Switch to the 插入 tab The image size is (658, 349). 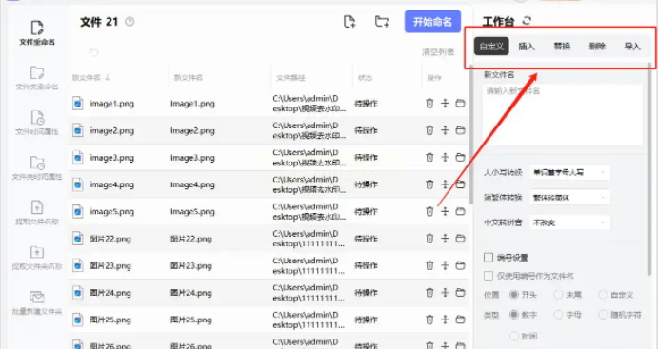pos(527,46)
